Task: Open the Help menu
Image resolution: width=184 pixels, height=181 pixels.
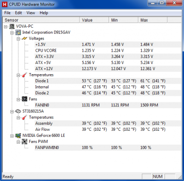Action: (44, 13)
